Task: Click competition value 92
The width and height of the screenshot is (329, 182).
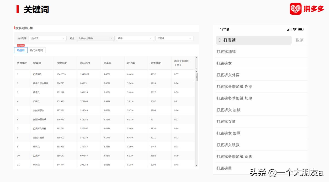Action: [152, 119]
